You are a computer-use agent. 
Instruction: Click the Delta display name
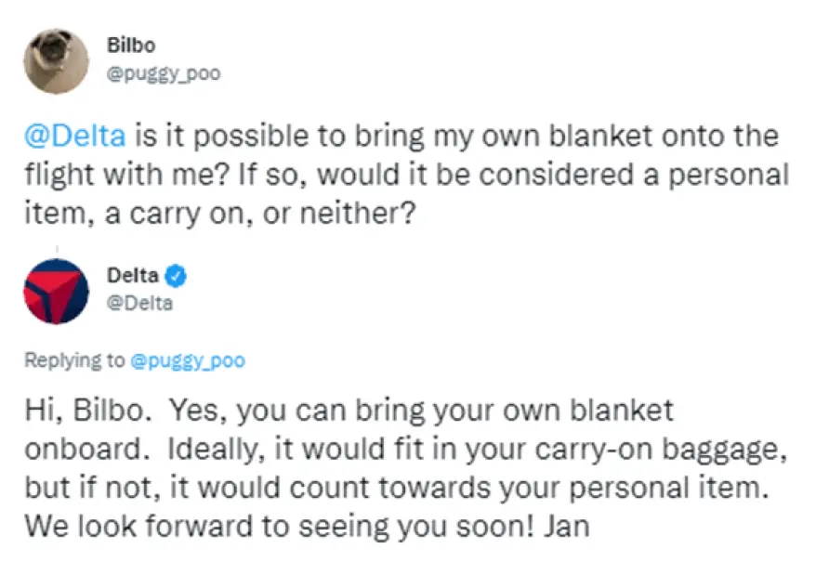tap(133, 275)
